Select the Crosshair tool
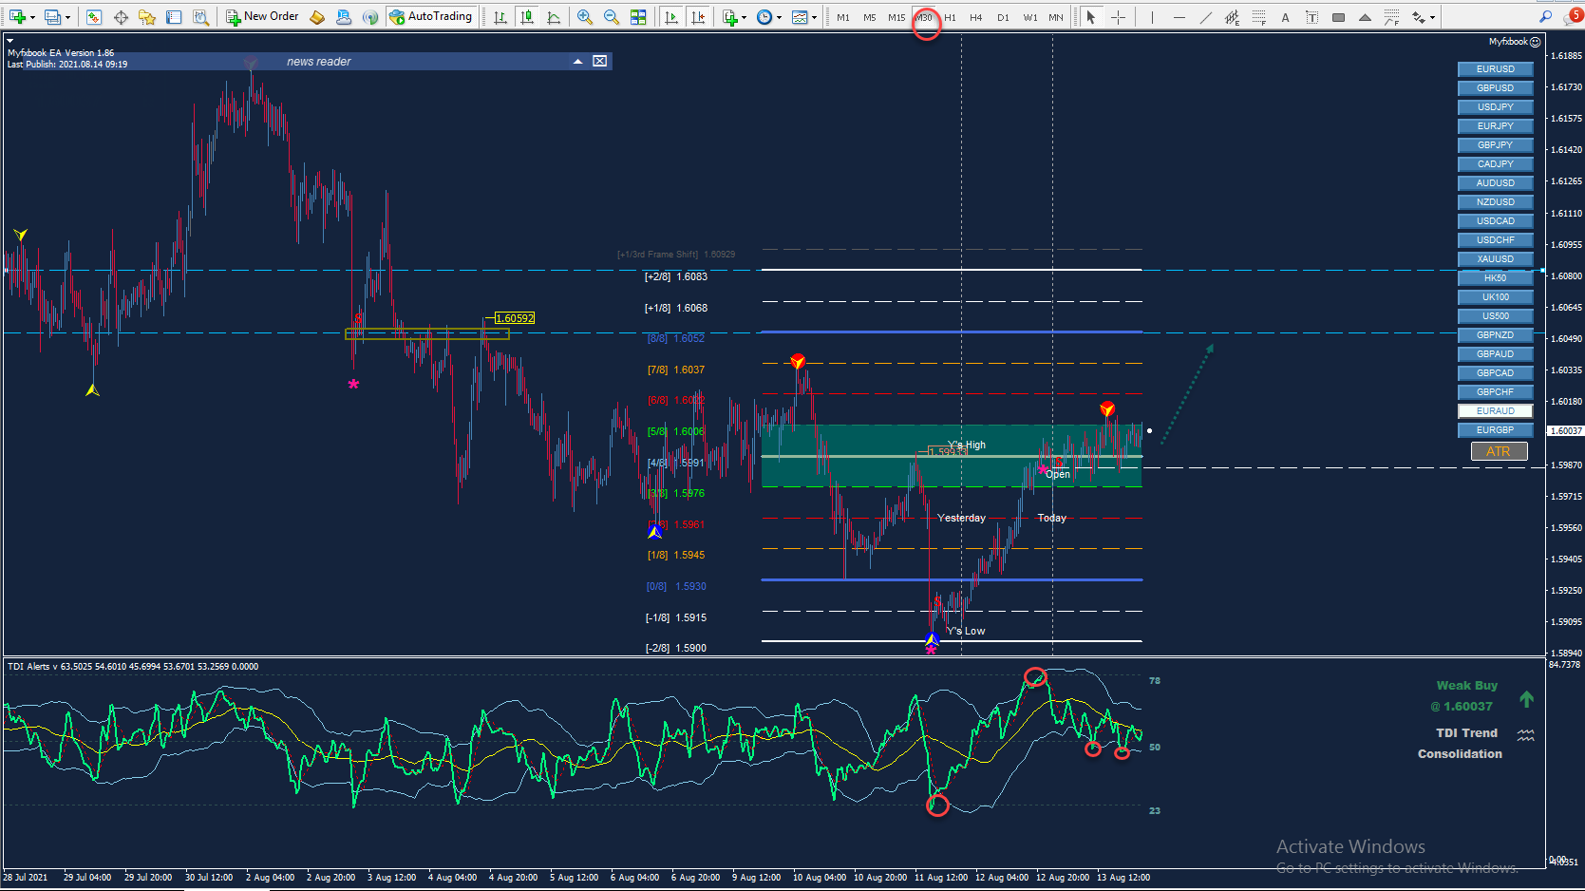 tap(1119, 17)
